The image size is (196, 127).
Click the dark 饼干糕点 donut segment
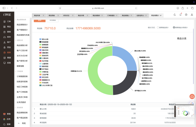(x=127, y=85)
